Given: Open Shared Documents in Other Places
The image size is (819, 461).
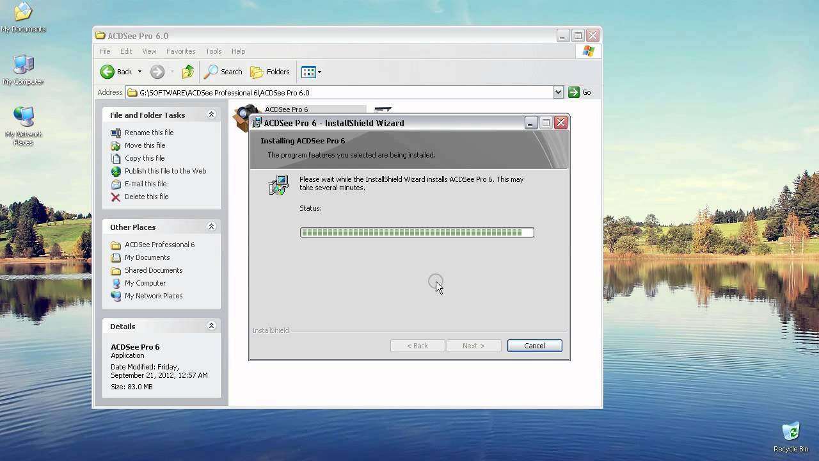Looking at the screenshot, I should 154,270.
